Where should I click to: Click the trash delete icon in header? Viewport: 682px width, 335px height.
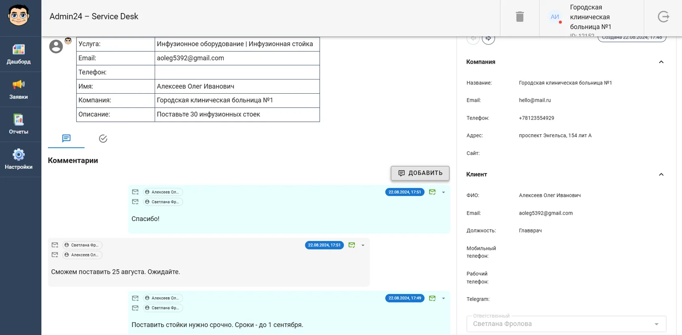pyautogui.click(x=520, y=17)
